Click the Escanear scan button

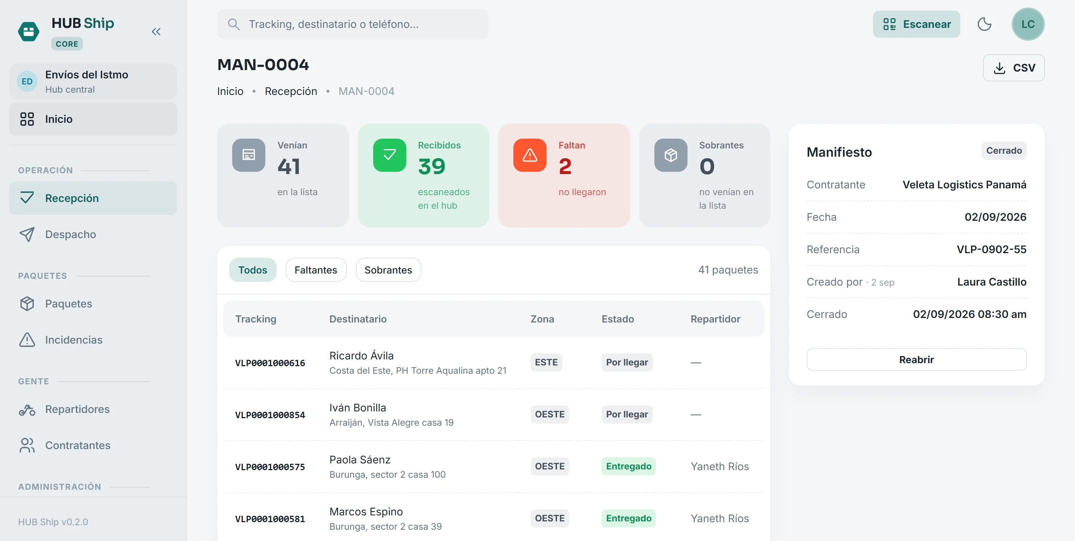point(916,24)
